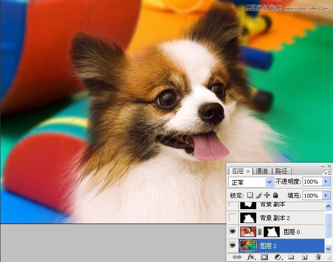Open the 填充 slider arrow
Image resolution: width=333 pixels, height=262 pixels.
(x=327, y=196)
